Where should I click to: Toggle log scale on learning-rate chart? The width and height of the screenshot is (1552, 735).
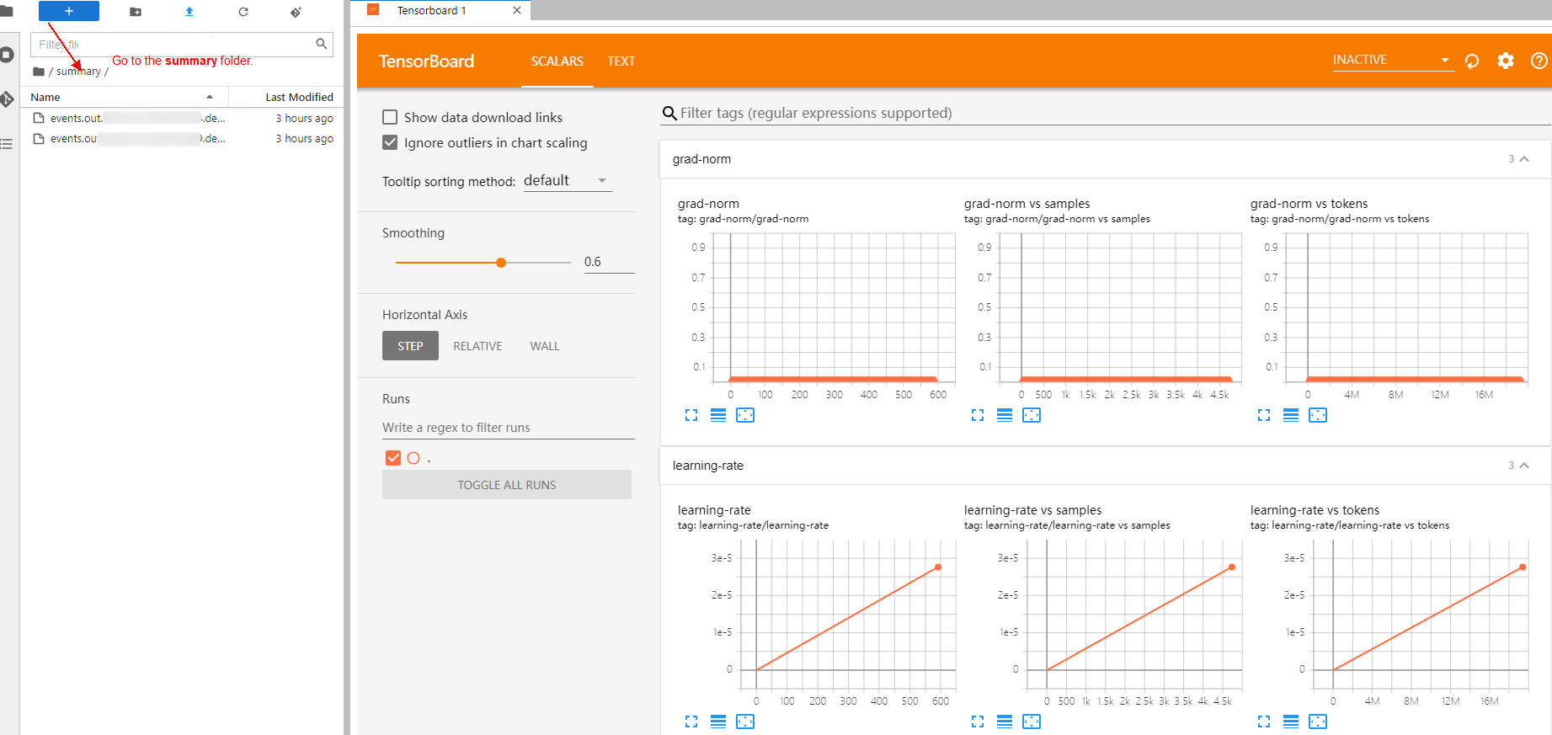(x=718, y=722)
